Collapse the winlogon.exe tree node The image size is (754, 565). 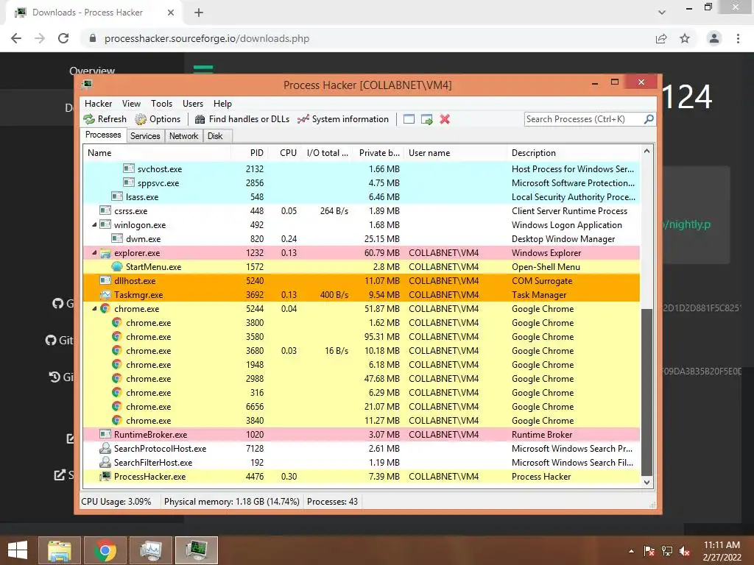click(94, 225)
